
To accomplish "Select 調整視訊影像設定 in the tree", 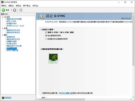I will tap(13, 32).
